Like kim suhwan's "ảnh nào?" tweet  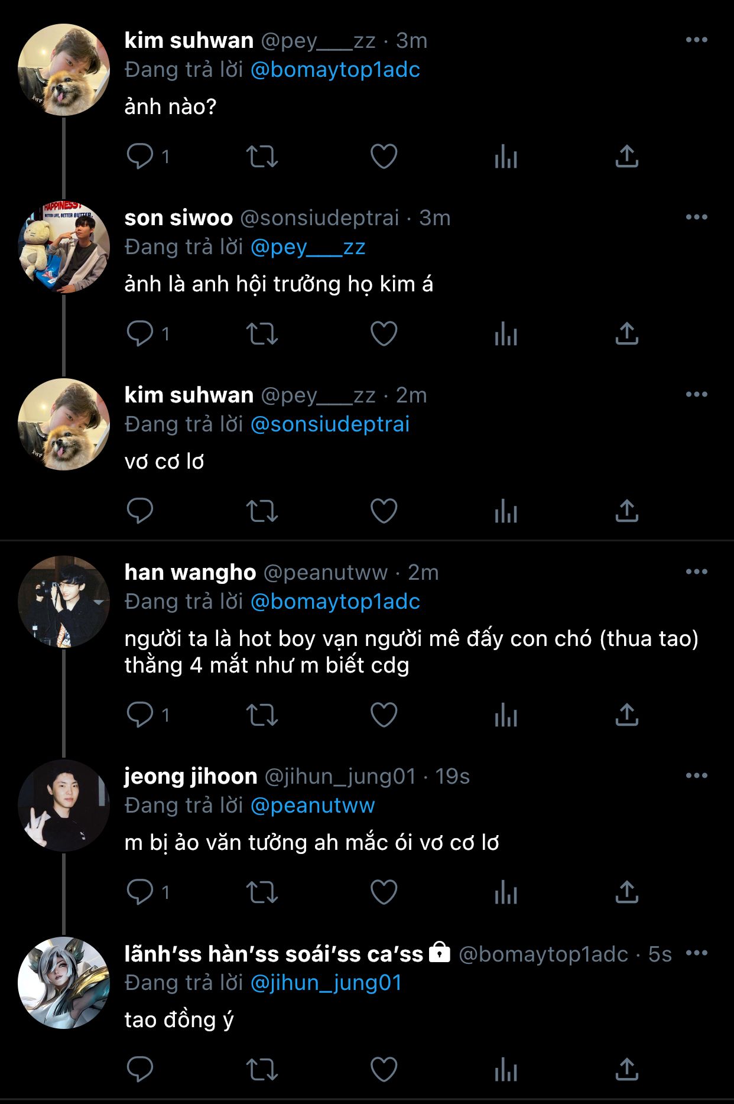click(384, 157)
